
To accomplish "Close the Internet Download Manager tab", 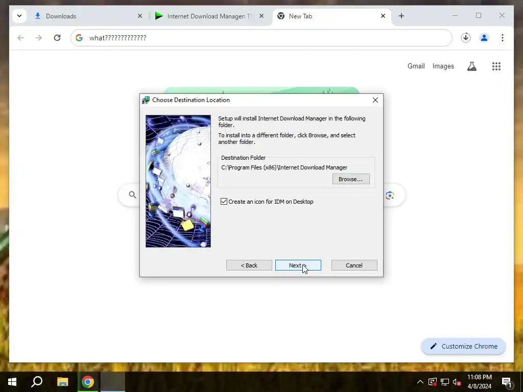I will tap(261, 16).
